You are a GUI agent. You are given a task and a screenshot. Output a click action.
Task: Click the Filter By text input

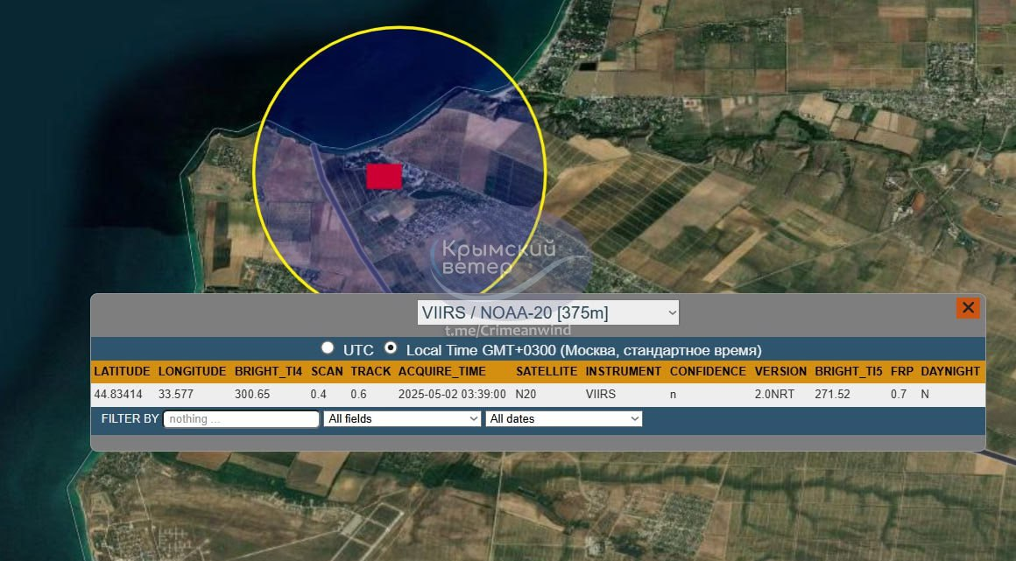point(241,419)
